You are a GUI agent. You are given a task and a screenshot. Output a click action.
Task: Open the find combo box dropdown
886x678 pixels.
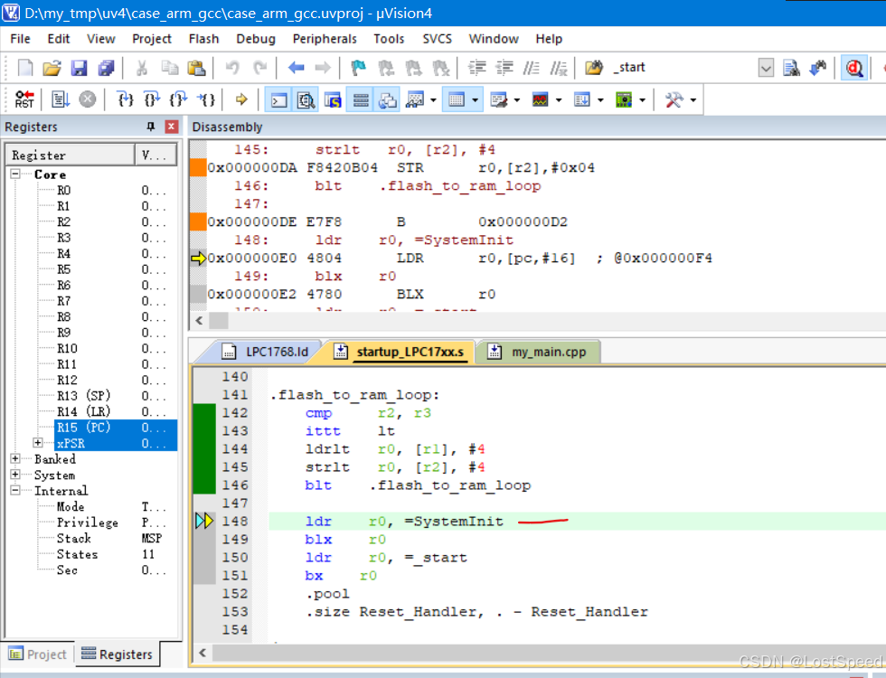tap(766, 68)
